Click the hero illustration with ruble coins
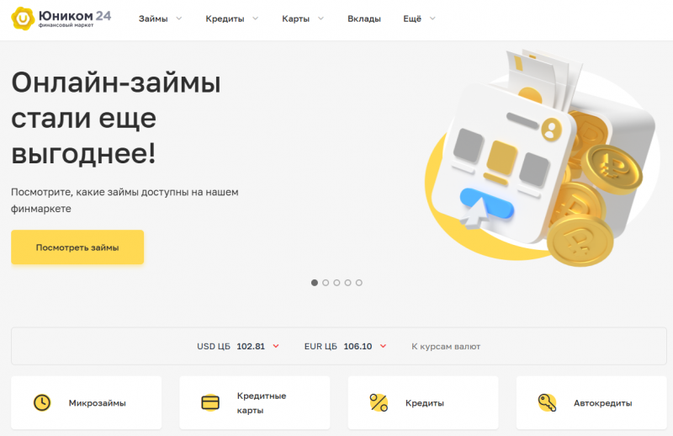Screen dimensions: 673x436 541,157
